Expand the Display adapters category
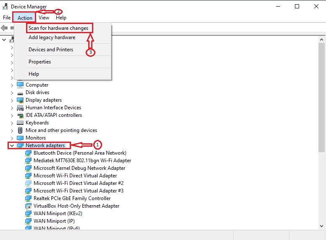The width and height of the screenshot is (326, 240). coord(12,100)
